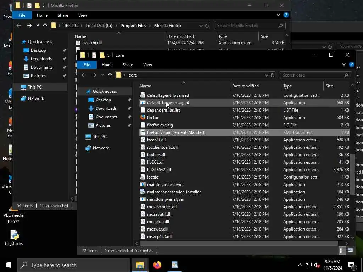Screen dimensions: 363x272
Task: Expand the ribbon in core window
Action: pyautogui.click(x=344, y=65)
